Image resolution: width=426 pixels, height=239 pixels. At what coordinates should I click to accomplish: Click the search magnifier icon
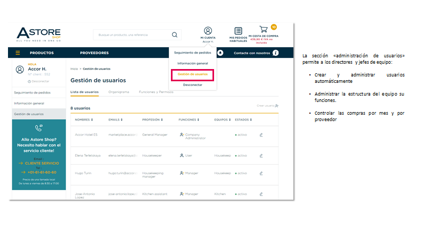click(175, 35)
